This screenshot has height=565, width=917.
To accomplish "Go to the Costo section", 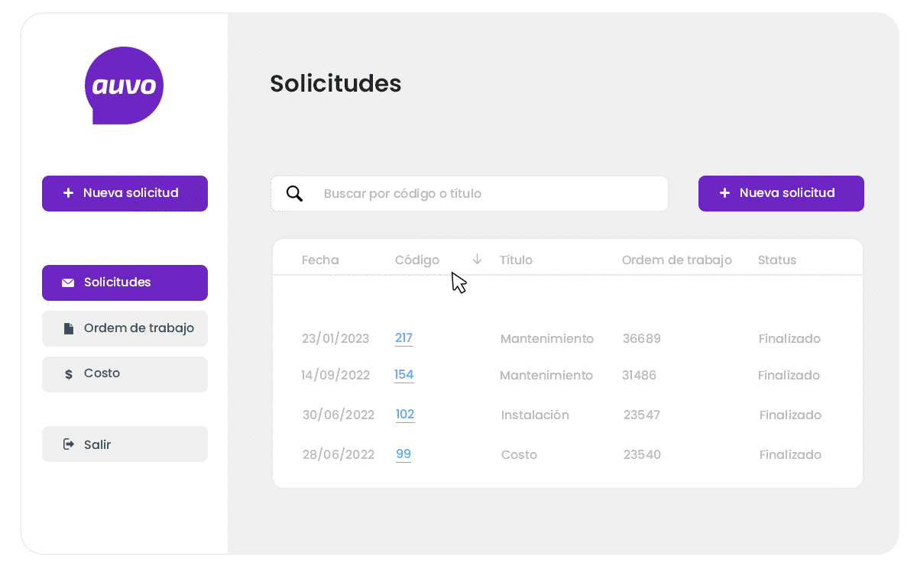I will (x=125, y=374).
